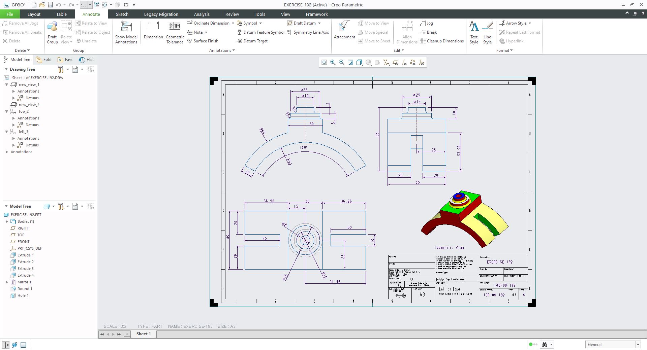Open the Sketch ribbon tab
The width and height of the screenshot is (647, 350).
coord(122,14)
